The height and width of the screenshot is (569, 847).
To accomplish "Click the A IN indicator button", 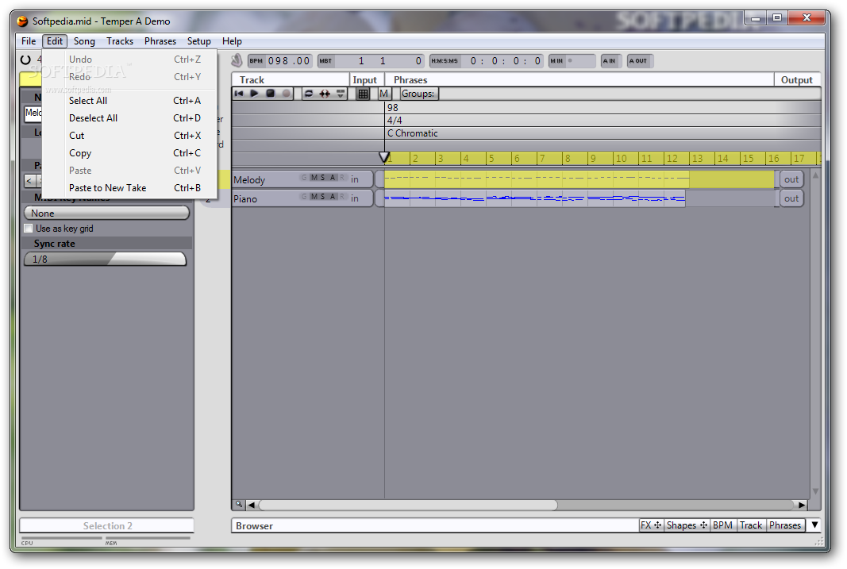I will point(611,61).
